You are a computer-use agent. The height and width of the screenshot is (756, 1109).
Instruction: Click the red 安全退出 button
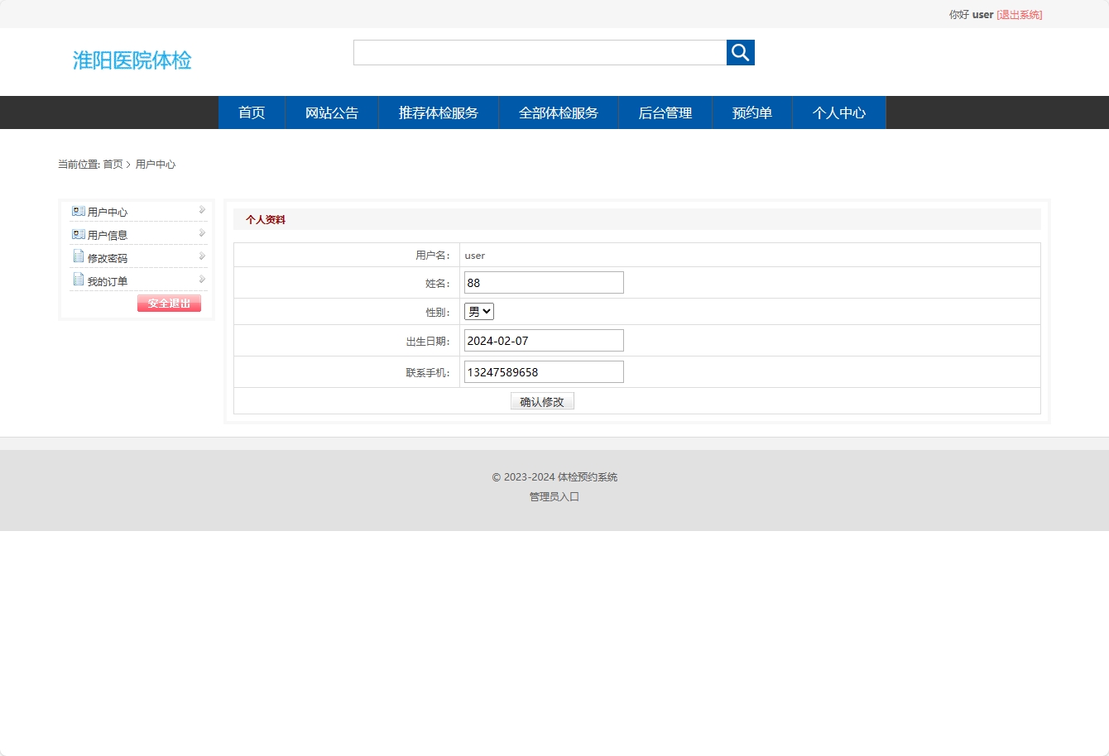[x=169, y=303]
